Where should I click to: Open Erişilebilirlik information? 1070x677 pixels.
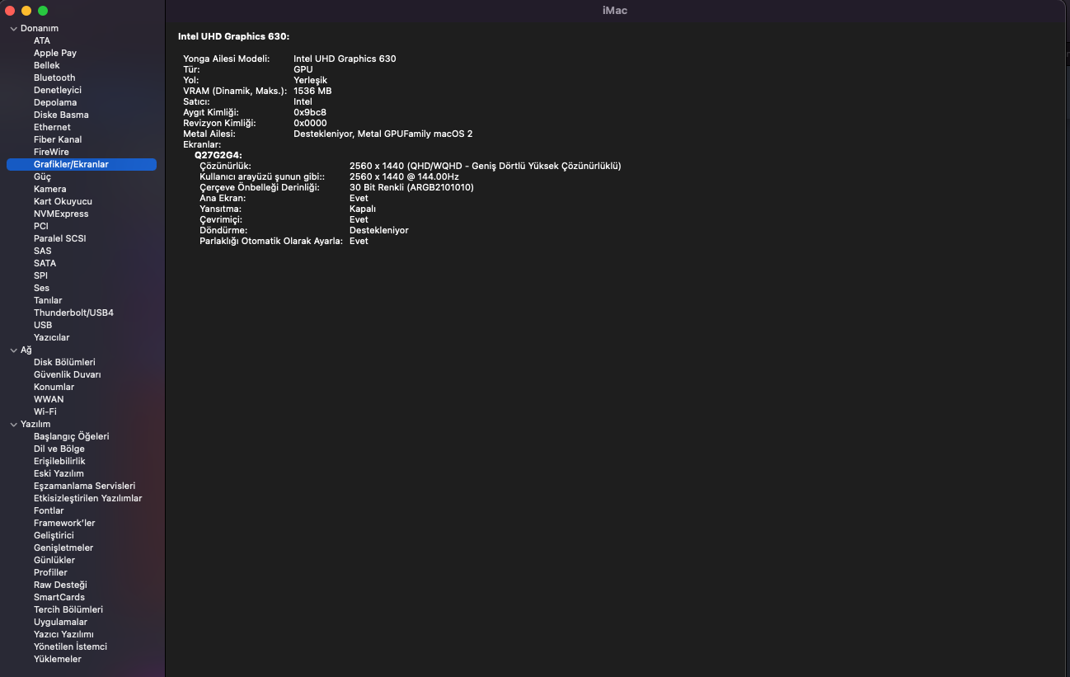(x=59, y=461)
